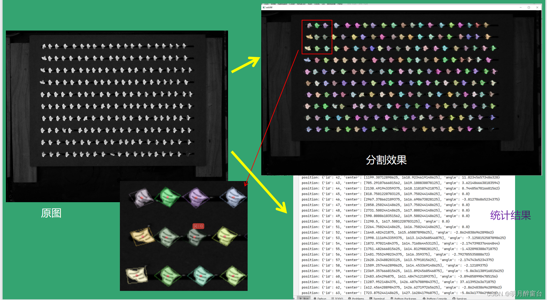Select the console line with 'id': 48
Image resolution: width=547 pixels, height=300 pixels.
pyautogui.click(x=385, y=211)
